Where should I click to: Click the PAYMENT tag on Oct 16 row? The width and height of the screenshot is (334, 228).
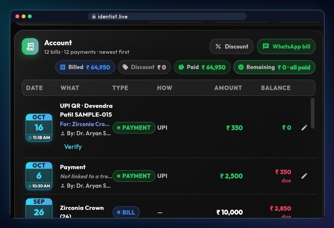134,128
